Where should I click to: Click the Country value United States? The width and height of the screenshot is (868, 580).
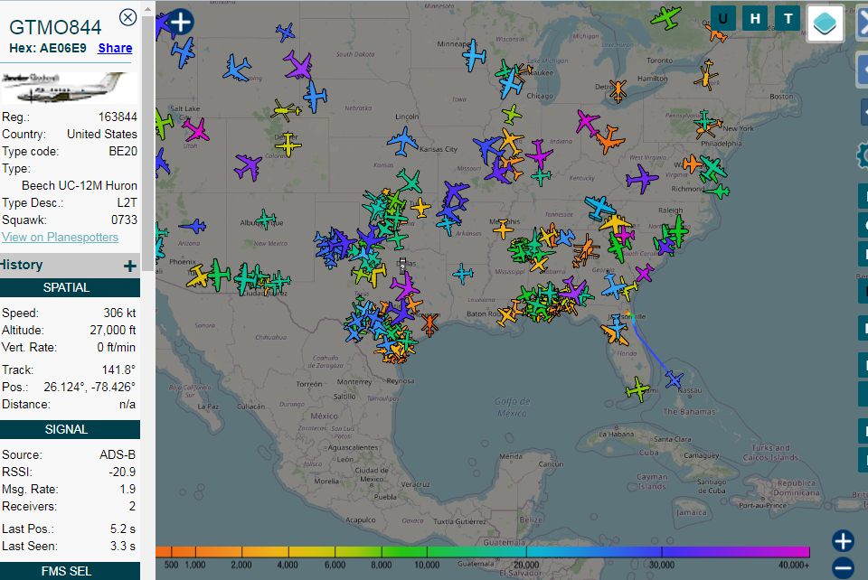[102, 135]
